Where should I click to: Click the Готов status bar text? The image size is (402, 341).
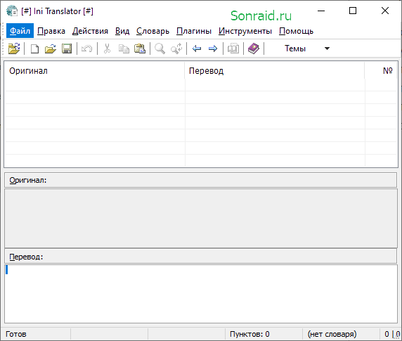point(16,334)
